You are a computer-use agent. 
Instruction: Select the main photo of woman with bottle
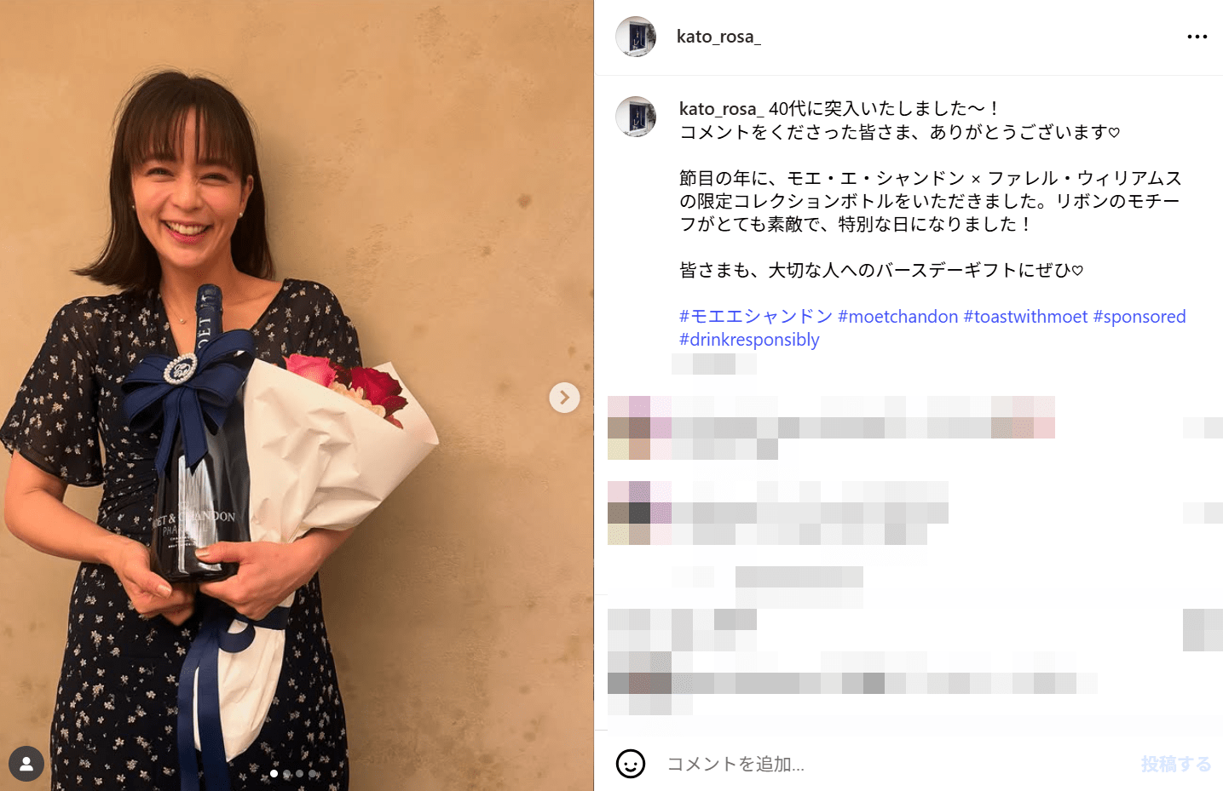(x=297, y=396)
